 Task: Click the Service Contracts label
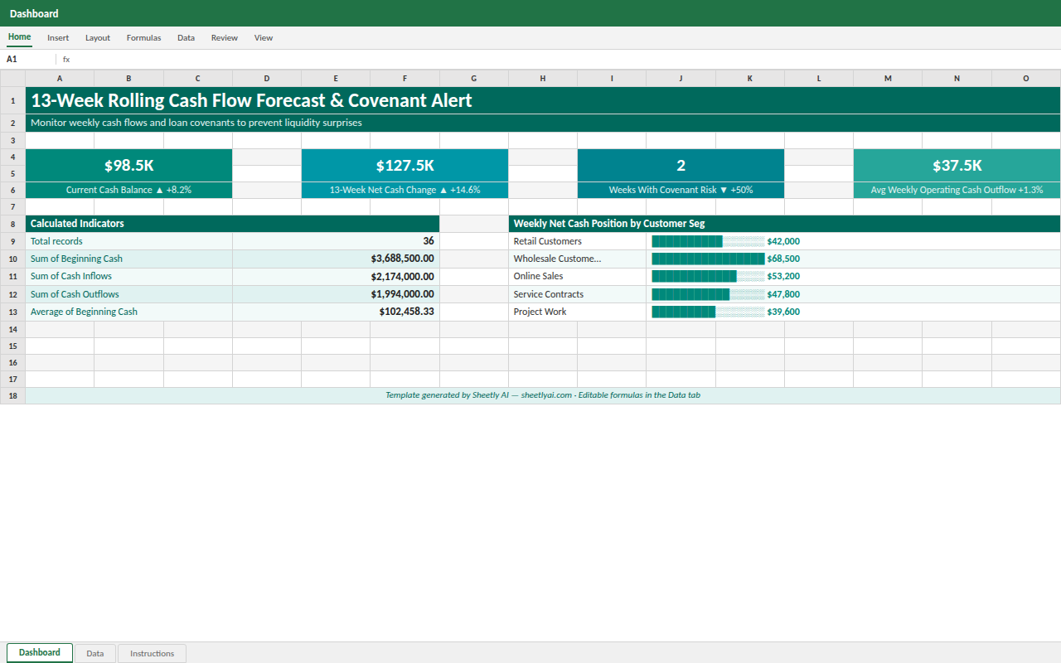578,294
